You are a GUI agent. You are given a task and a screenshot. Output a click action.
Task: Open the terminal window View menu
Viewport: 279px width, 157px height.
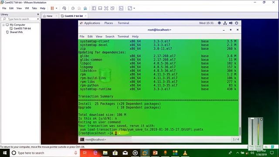tap(99, 36)
